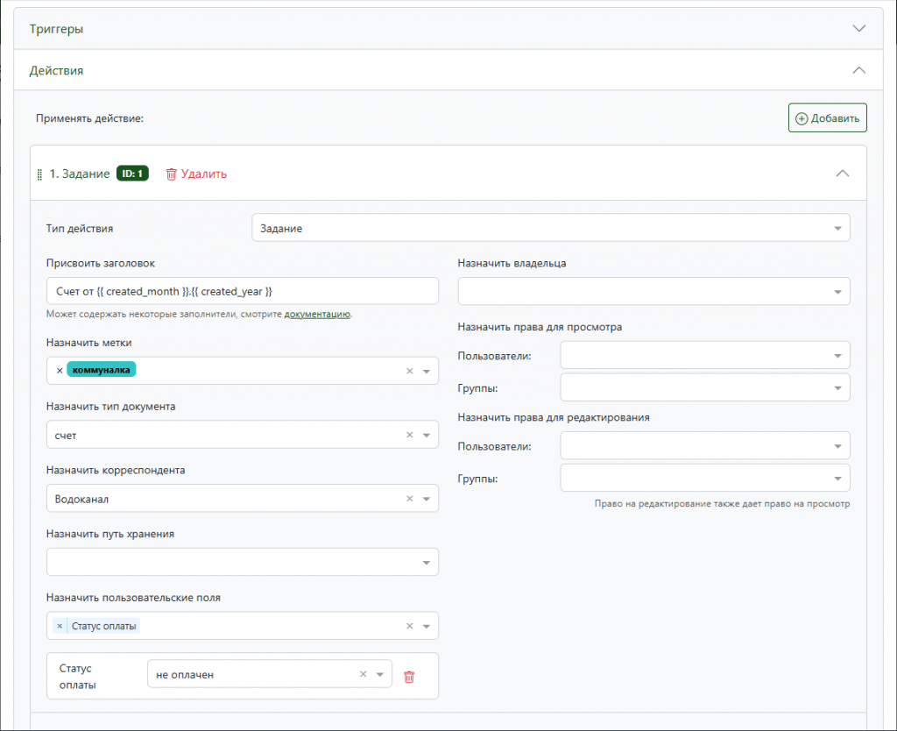This screenshot has width=897, height=731.
Task: Clear the Водоканал correspondent selection
Action: 409,499
